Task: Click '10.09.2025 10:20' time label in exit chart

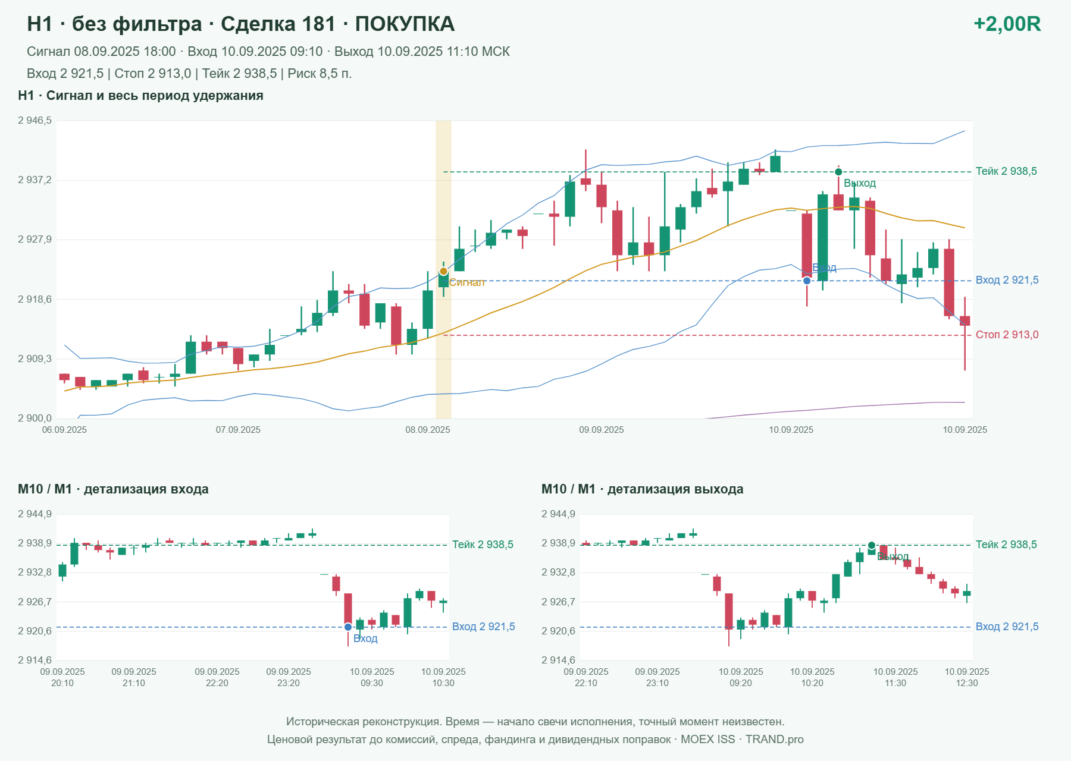Action: (812, 677)
